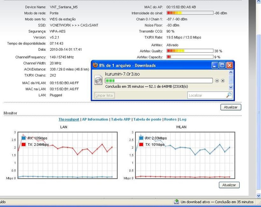This screenshot has height=207, width=261.
Task: Click the WLAN graph title
Action: (x=181, y=127)
